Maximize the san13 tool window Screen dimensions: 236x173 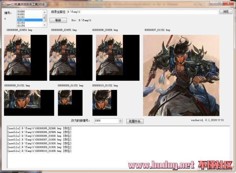coord(219,4)
